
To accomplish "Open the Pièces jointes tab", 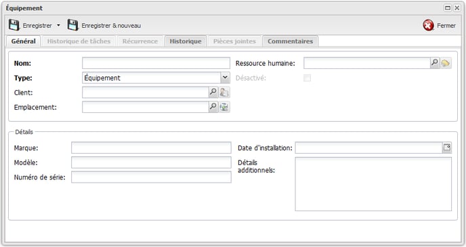I will (x=234, y=41).
